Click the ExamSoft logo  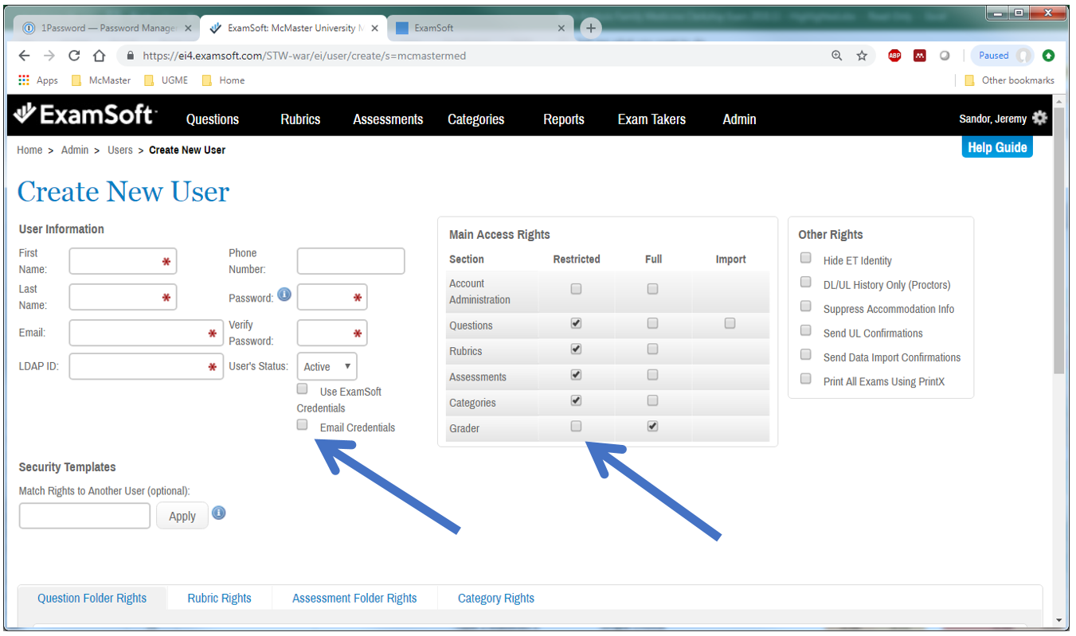86,115
